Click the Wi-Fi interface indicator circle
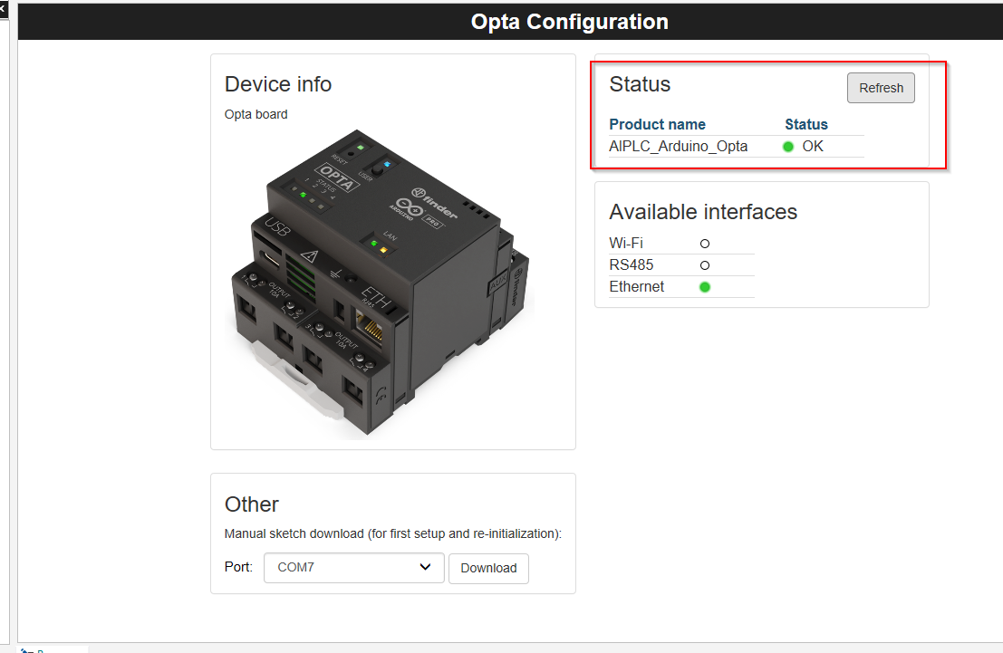This screenshot has height=653, width=1003. tap(705, 244)
